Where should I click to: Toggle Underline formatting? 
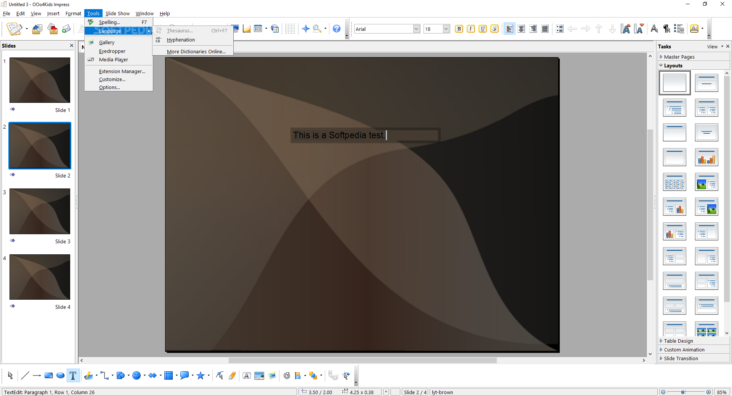pyautogui.click(x=483, y=29)
